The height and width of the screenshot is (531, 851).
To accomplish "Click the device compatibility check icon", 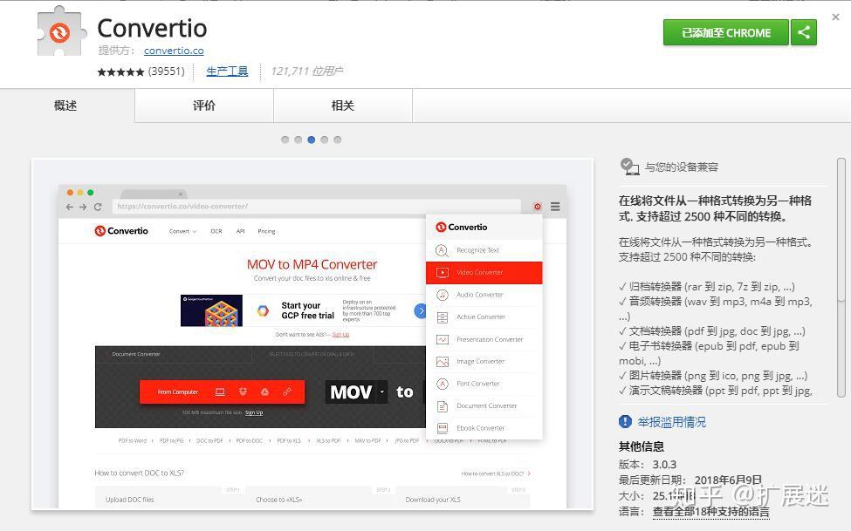I will pos(629,167).
